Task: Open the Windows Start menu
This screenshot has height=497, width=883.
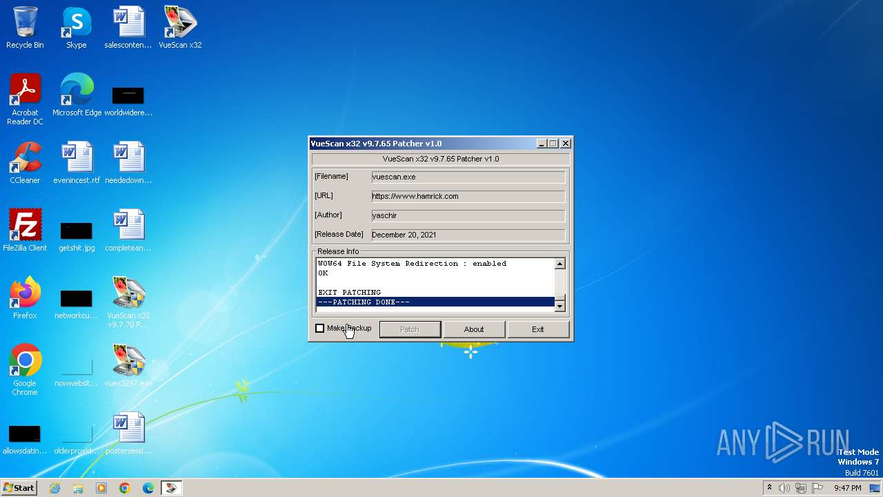Action: point(19,488)
